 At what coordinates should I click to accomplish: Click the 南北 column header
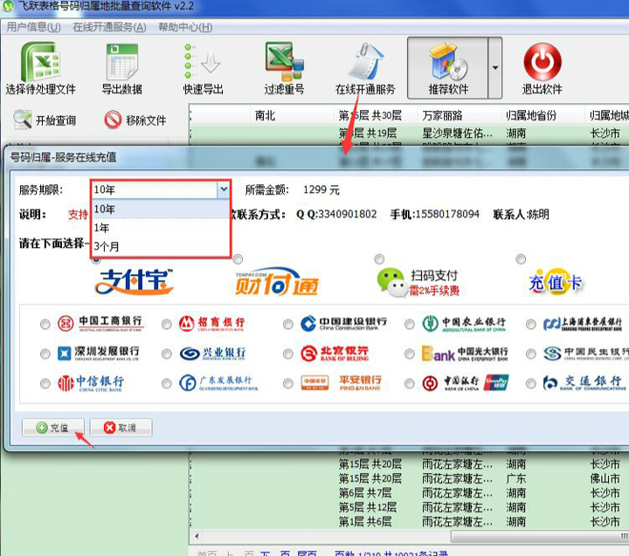click(x=292, y=115)
